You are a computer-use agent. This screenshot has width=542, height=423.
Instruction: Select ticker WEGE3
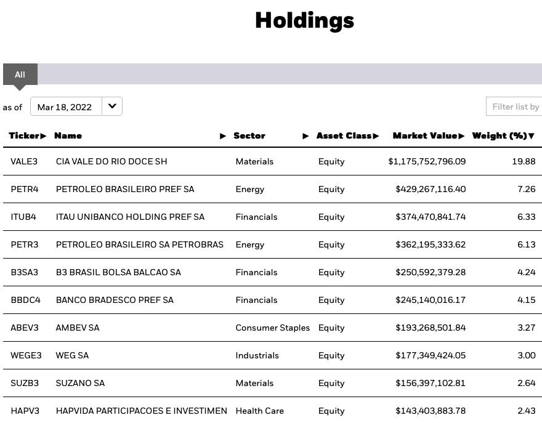26,355
